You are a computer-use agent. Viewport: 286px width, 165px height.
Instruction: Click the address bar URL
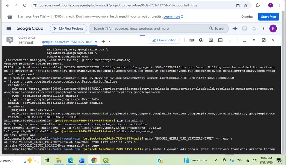coord(118,5)
